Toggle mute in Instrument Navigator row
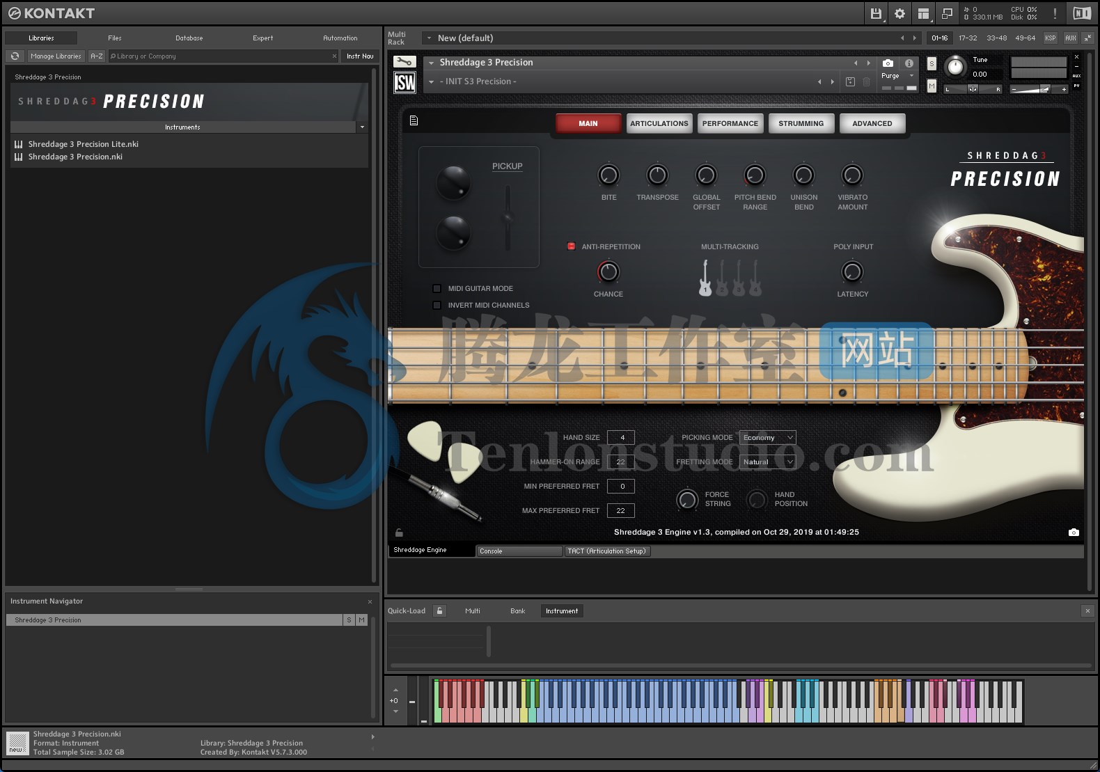The image size is (1100, 772). 361,620
